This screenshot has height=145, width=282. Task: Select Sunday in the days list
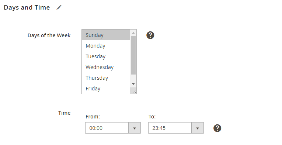[x=106, y=35]
